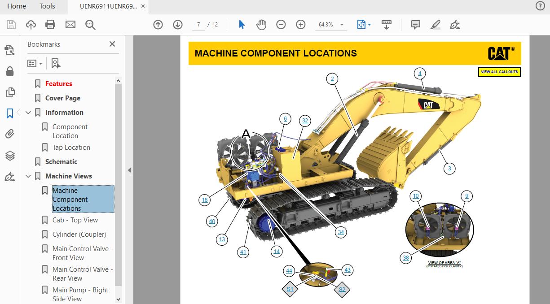Open the attachments paperclip panel
Viewport: 550px width, 304px height.
10,134
